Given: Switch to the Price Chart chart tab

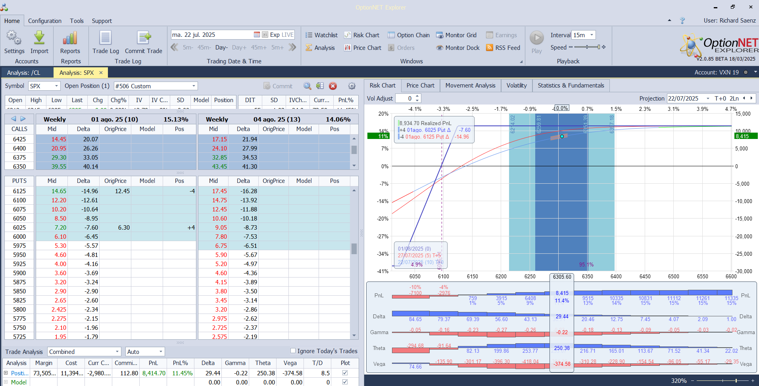Looking at the screenshot, I should click(420, 86).
